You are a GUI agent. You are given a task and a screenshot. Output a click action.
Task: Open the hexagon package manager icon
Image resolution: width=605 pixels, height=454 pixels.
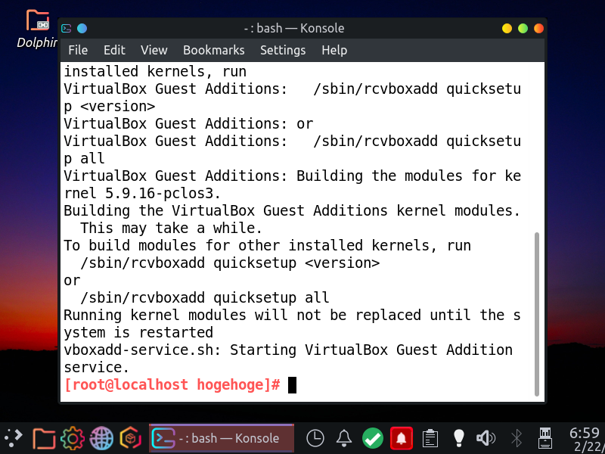coord(130,439)
